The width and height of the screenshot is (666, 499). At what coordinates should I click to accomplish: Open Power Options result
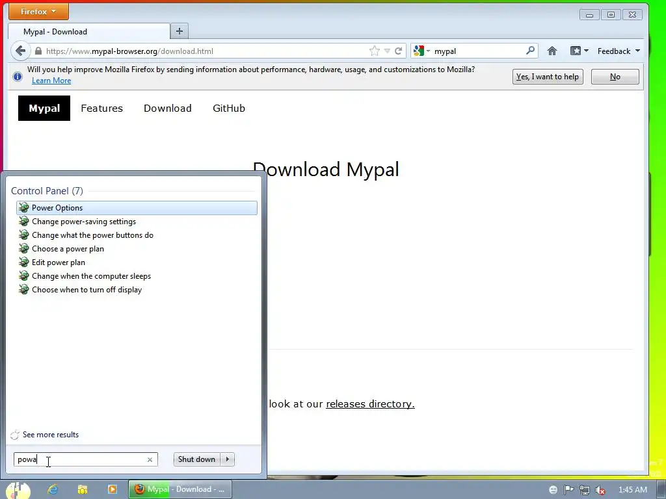pos(137,207)
